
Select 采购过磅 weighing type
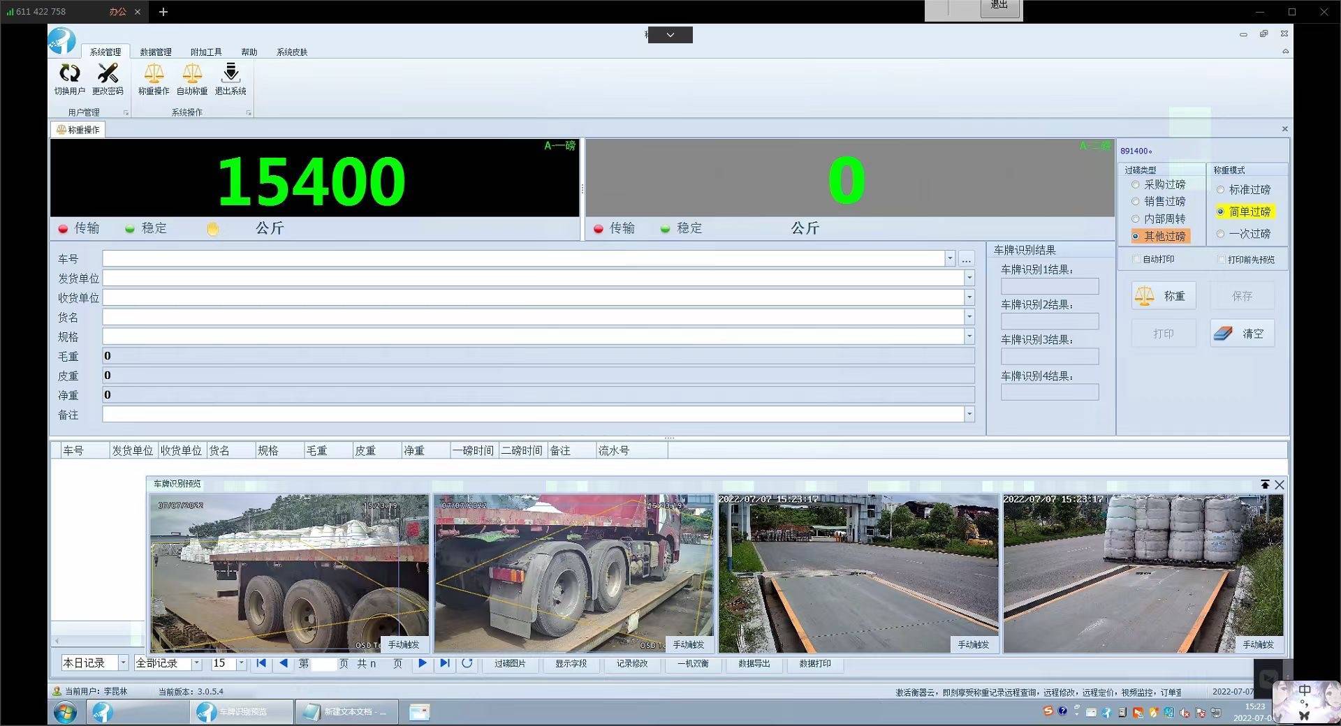pyautogui.click(x=1136, y=185)
